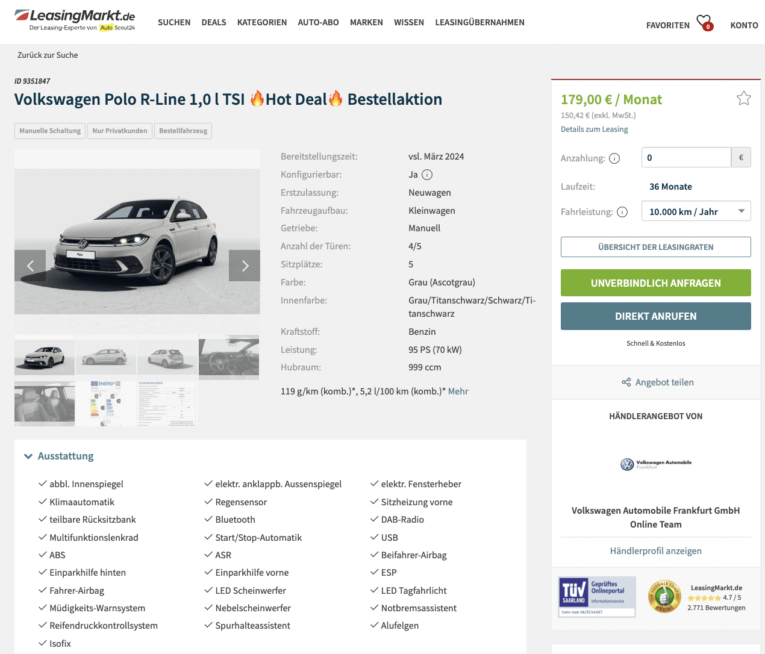The height and width of the screenshot is (654, 765).
Task: Click the Volkswagen Automobile Frankfurt dealer logo
Action: tap(656, 464)
